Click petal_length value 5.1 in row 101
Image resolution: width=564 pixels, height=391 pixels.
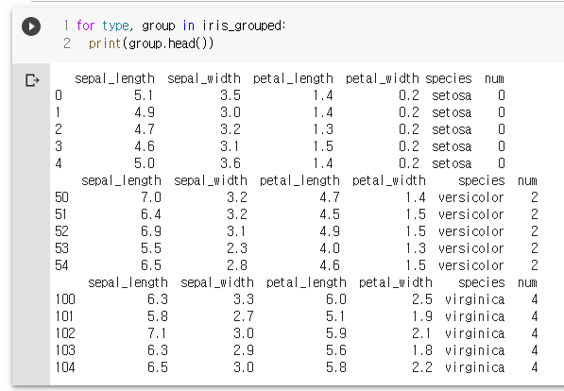tap(335, 316)
